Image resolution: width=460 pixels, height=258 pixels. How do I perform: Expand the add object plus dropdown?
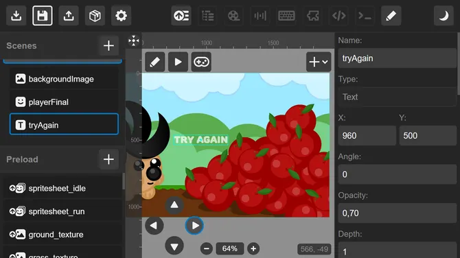319,62
